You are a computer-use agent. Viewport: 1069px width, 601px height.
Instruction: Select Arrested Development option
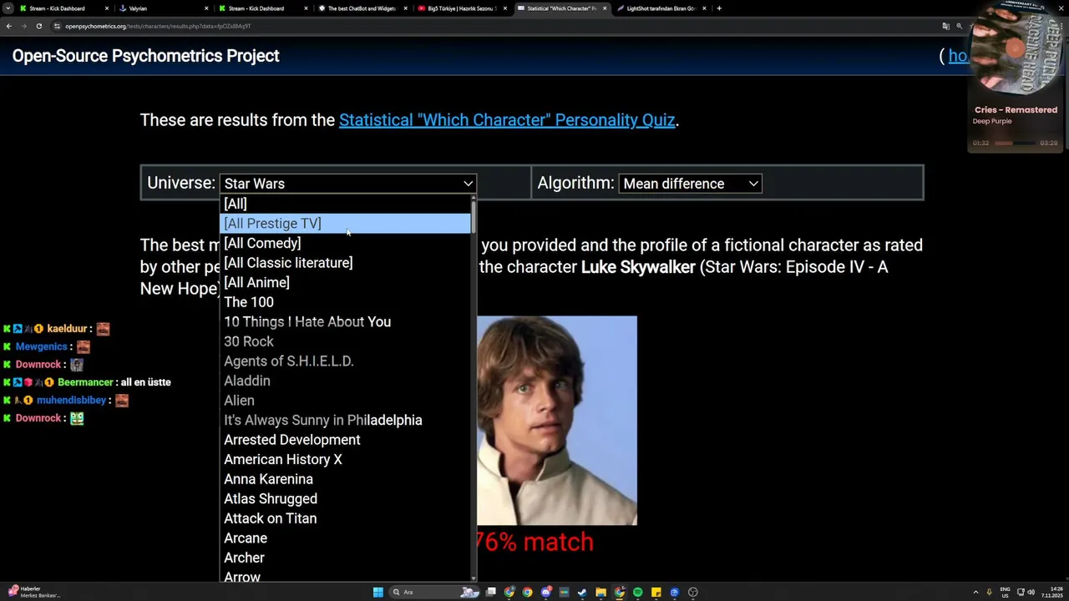click(x=345, y=440)
